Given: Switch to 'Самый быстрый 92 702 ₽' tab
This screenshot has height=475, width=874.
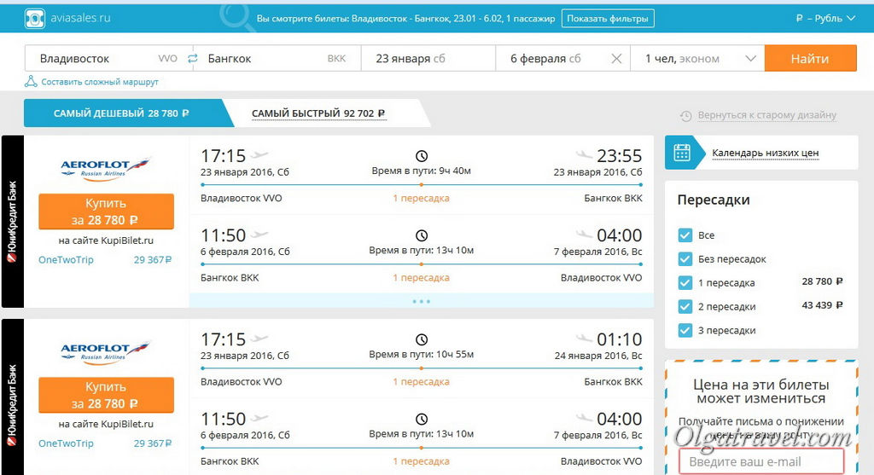Looking at the screenshot, I should click(x=318, y=113).
